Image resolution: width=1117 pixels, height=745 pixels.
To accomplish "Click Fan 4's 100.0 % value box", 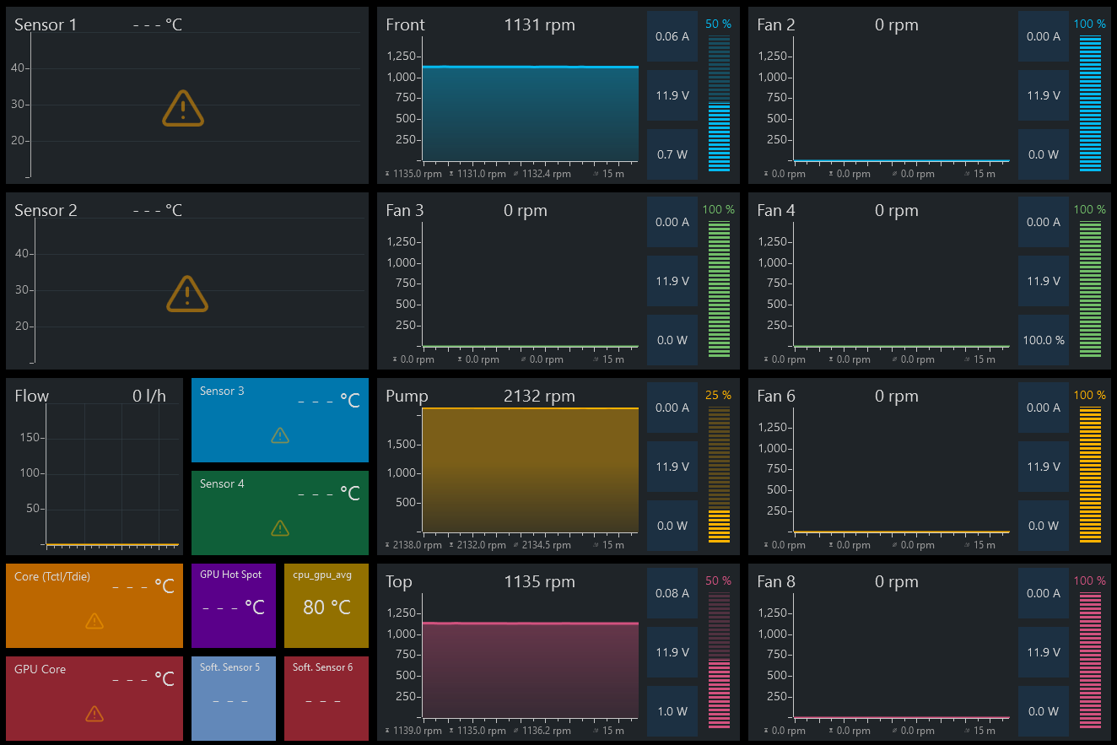I will coord(1044,340).
